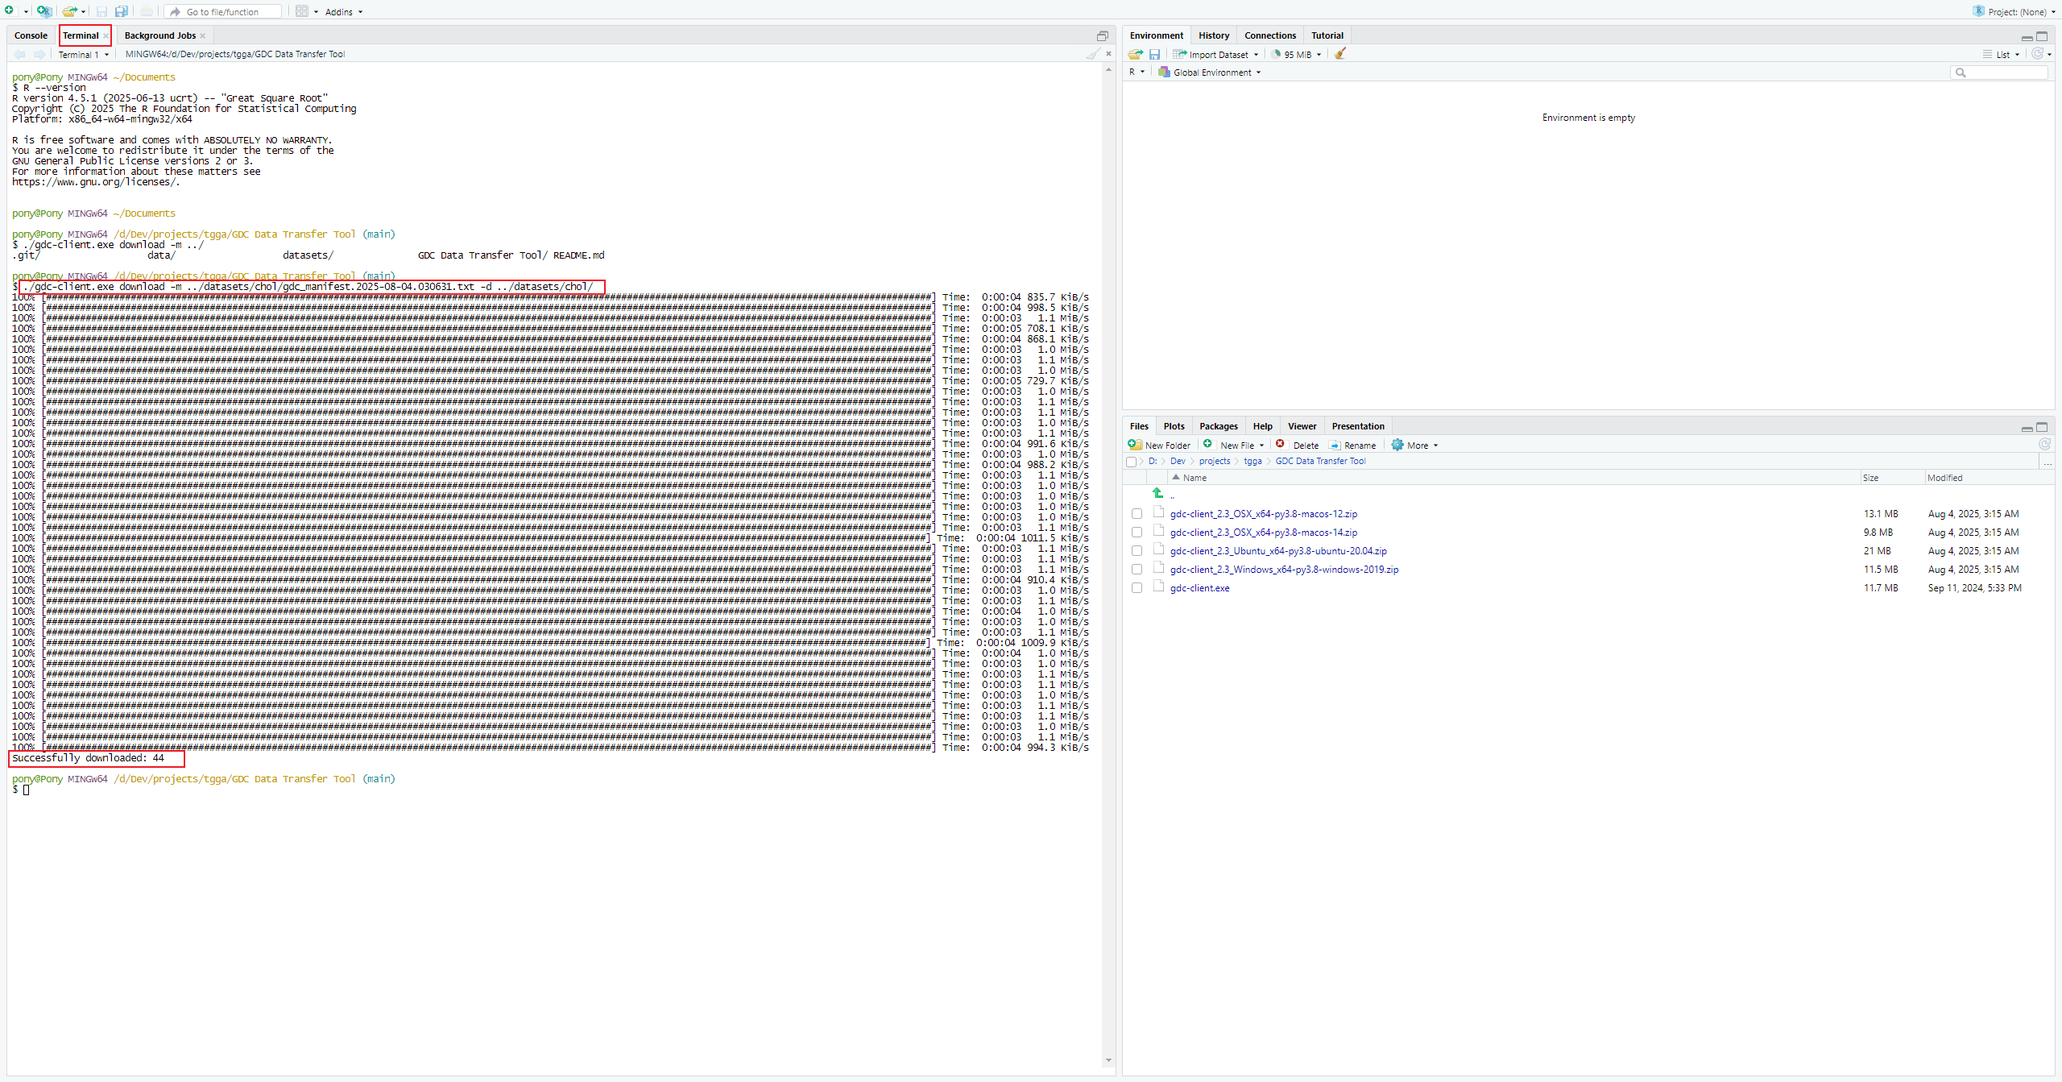The width and height of the screenshot is (2062, 1082).
Task: Open the New File dropdown in Files pane
Action: (x=1234, y=446)
